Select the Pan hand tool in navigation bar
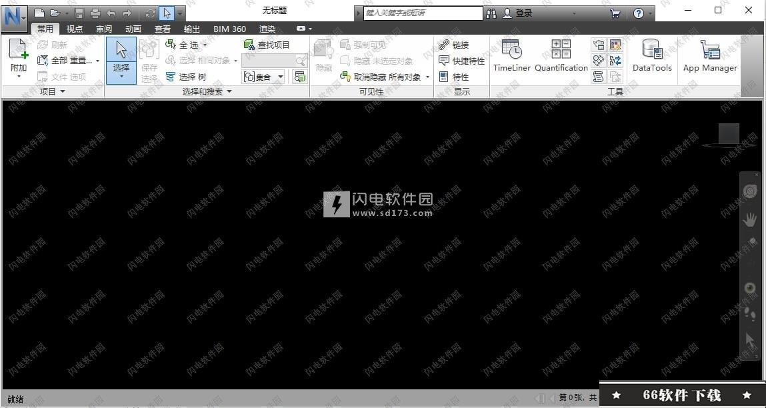766x408 pixels. tap(750, 219)
